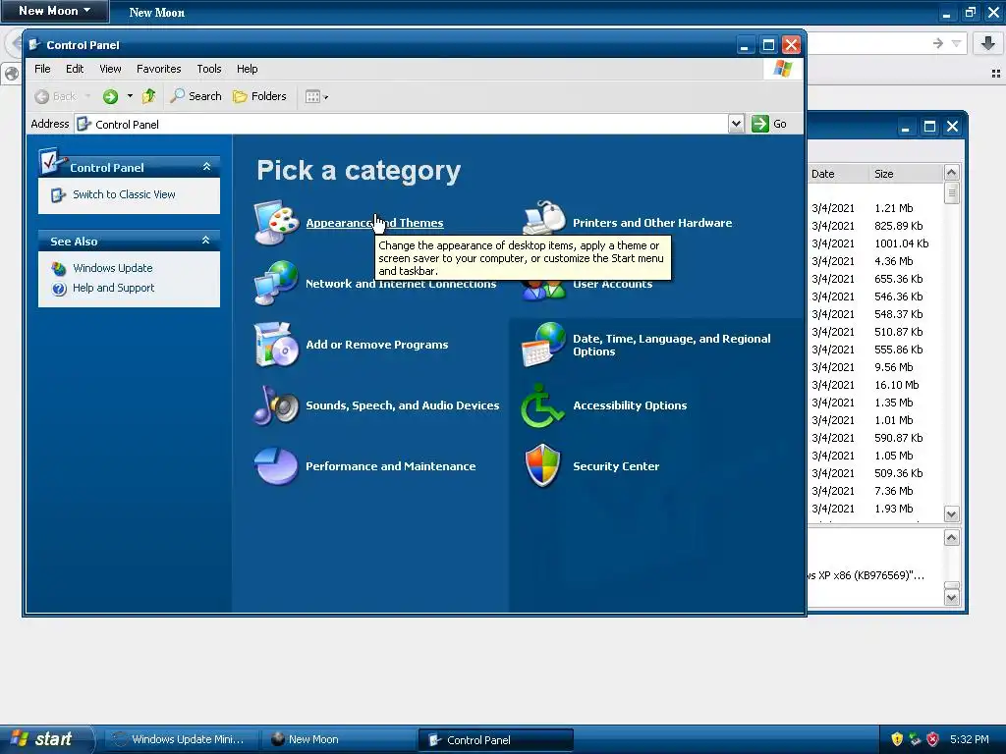The image size is (1006, 754).
Task: Open the Security Center shield icon
Action: click(542, 465)
